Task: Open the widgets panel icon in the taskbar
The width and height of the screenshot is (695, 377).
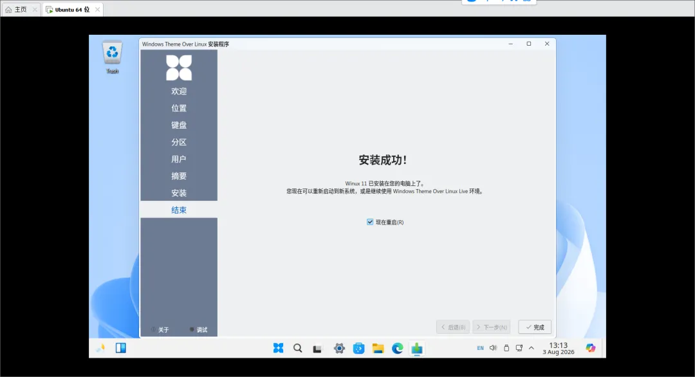Action: point(120,348)
